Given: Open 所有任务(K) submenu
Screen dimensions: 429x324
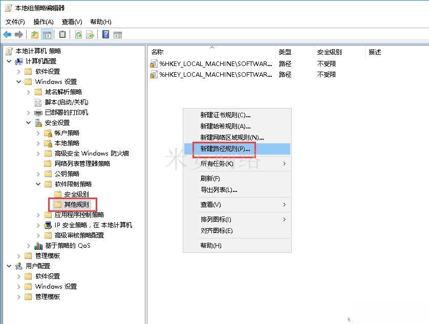Looking at the screenshot, I should coord(237,164).
